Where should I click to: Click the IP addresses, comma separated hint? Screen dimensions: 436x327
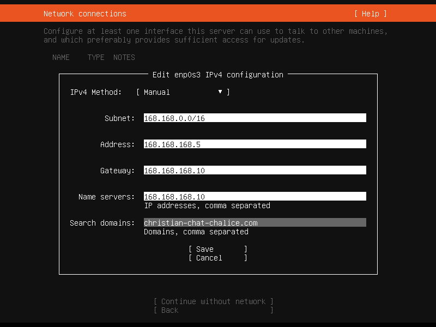(207, 205)
